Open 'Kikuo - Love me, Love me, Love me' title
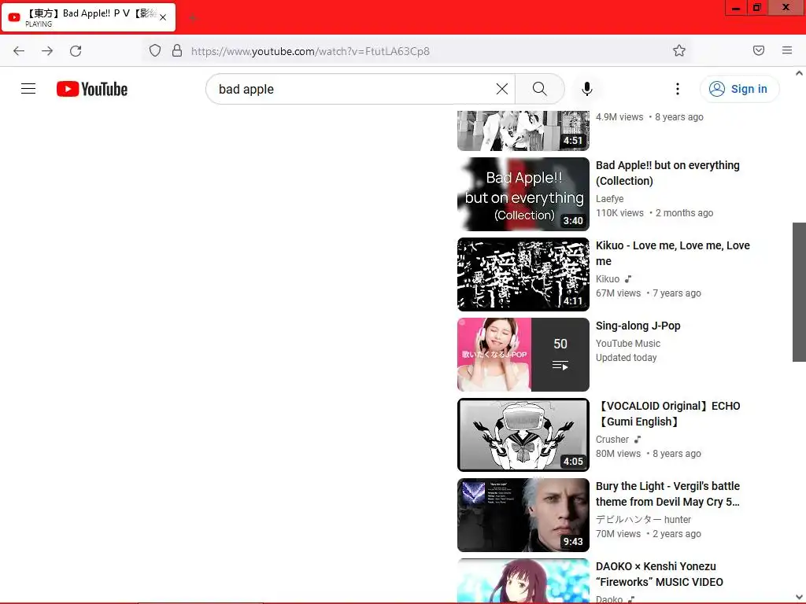 pos(672,253)
